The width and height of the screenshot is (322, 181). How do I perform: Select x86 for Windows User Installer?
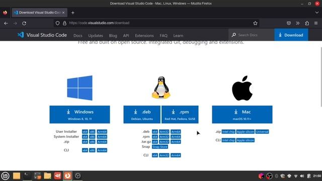(92, 132)
